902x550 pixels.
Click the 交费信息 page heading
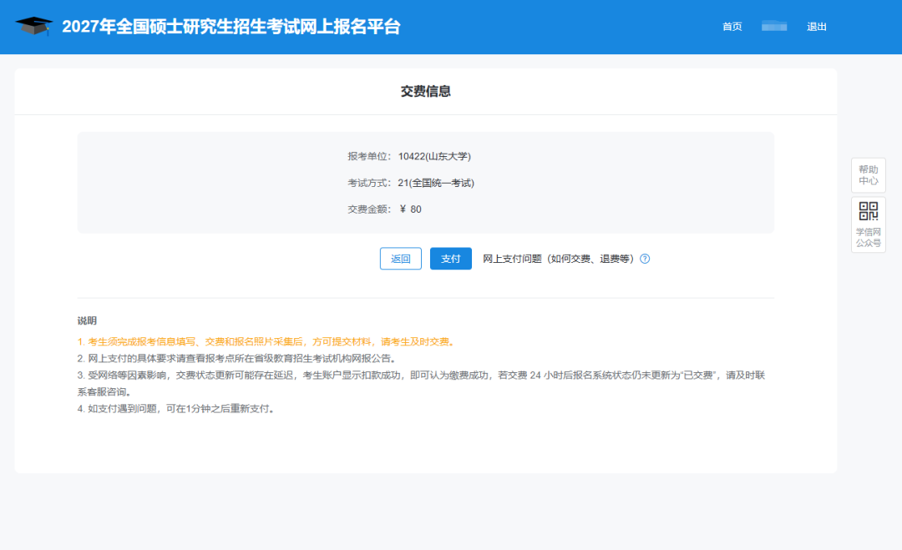pyautogui.click(x=426, y=91)
